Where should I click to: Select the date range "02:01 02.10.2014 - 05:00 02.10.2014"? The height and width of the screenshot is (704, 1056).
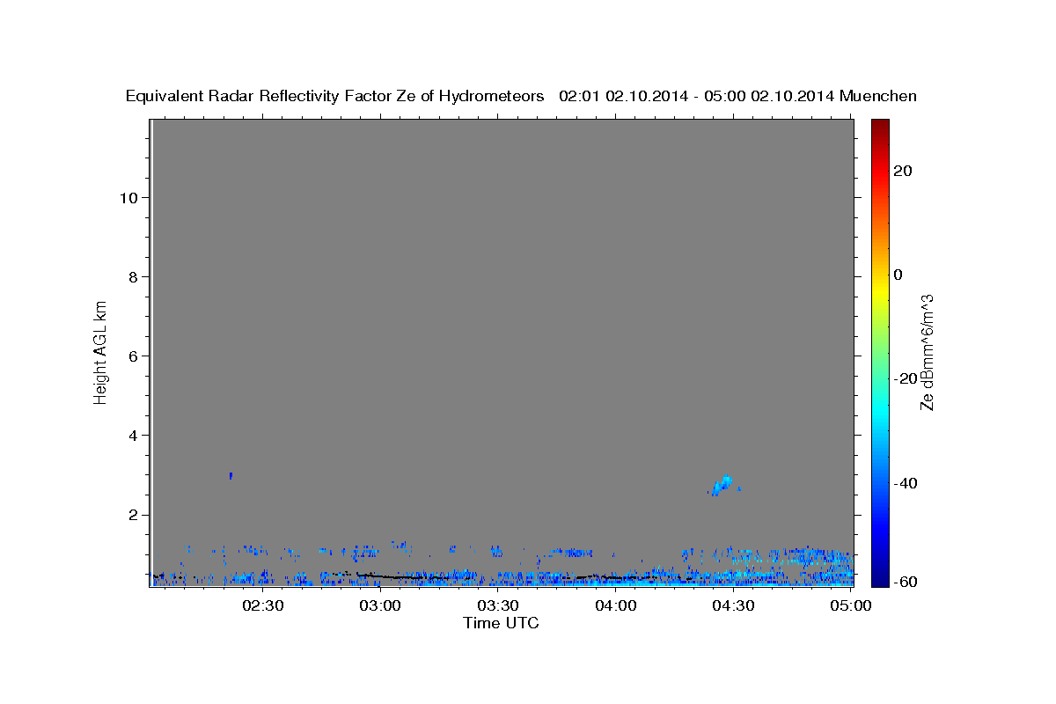pos(697,97)
